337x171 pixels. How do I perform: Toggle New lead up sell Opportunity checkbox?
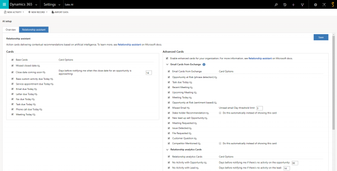click(169, 118)
